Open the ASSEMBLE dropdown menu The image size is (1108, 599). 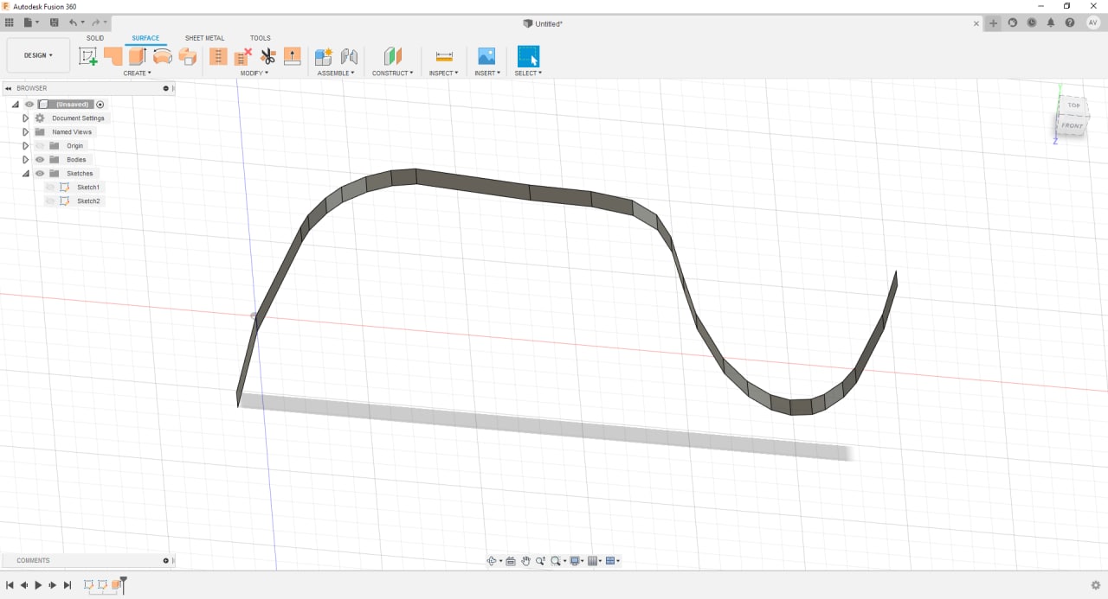tap(336, 73)
